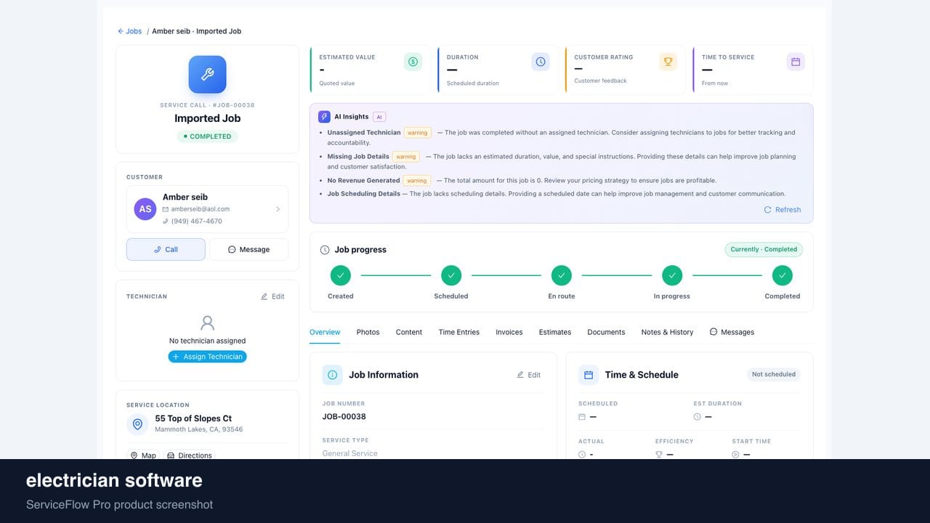Open the Messages tab
The width and height of the screenshot is (930, 523).
(732, 332)
